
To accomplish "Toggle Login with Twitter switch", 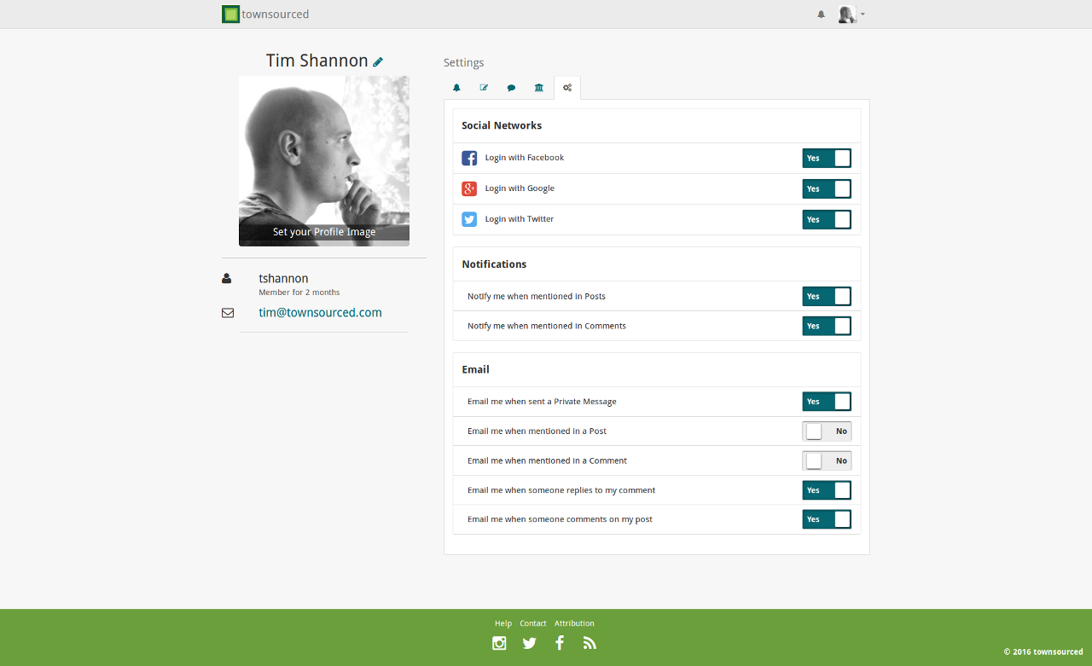I will tap(827, 219).
